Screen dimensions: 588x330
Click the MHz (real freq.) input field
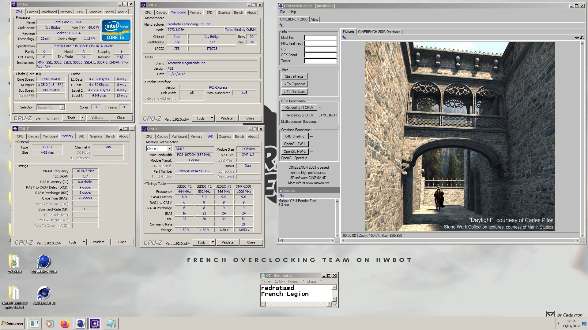(x=320, y=43)
